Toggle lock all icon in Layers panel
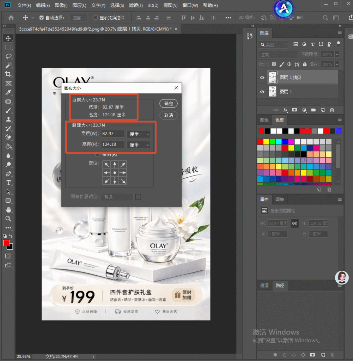 305,64
